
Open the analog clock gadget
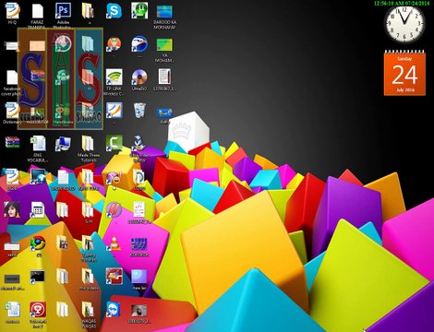tap(404, 25)
